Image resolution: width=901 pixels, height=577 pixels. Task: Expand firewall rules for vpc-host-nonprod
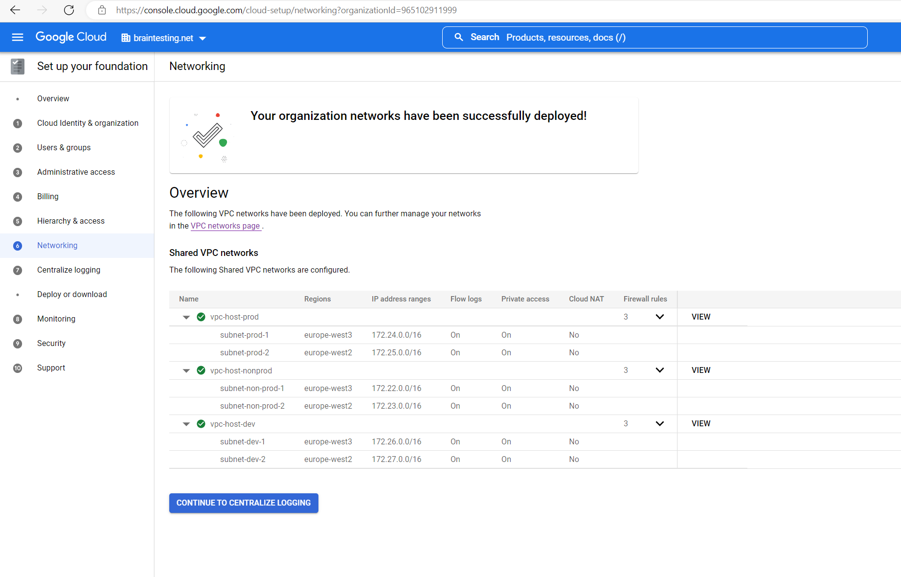pyautogui.click(x=659, y=370)
